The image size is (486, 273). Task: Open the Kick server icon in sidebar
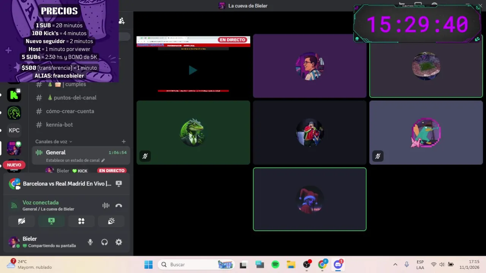coord(14,95)
